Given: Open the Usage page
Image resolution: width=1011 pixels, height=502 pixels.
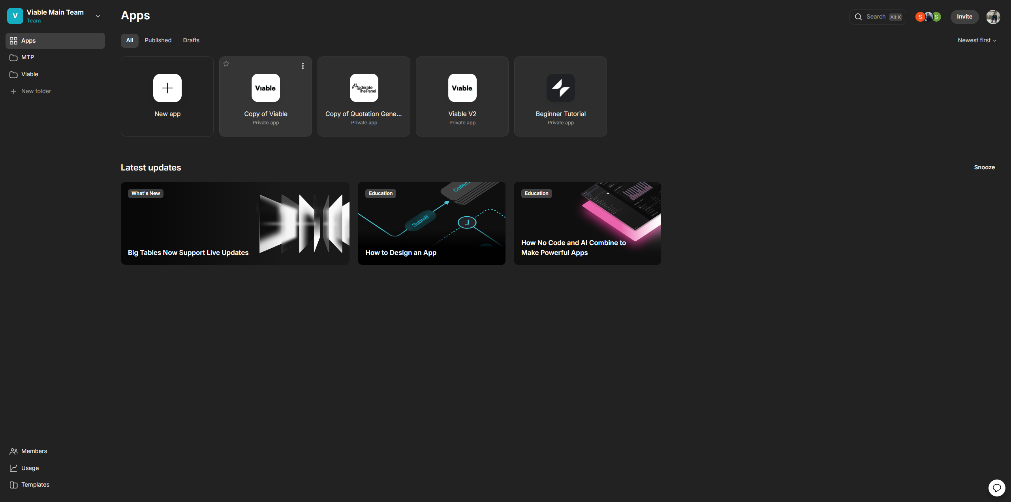Looking at the screenshot, I should click(30, 468).
